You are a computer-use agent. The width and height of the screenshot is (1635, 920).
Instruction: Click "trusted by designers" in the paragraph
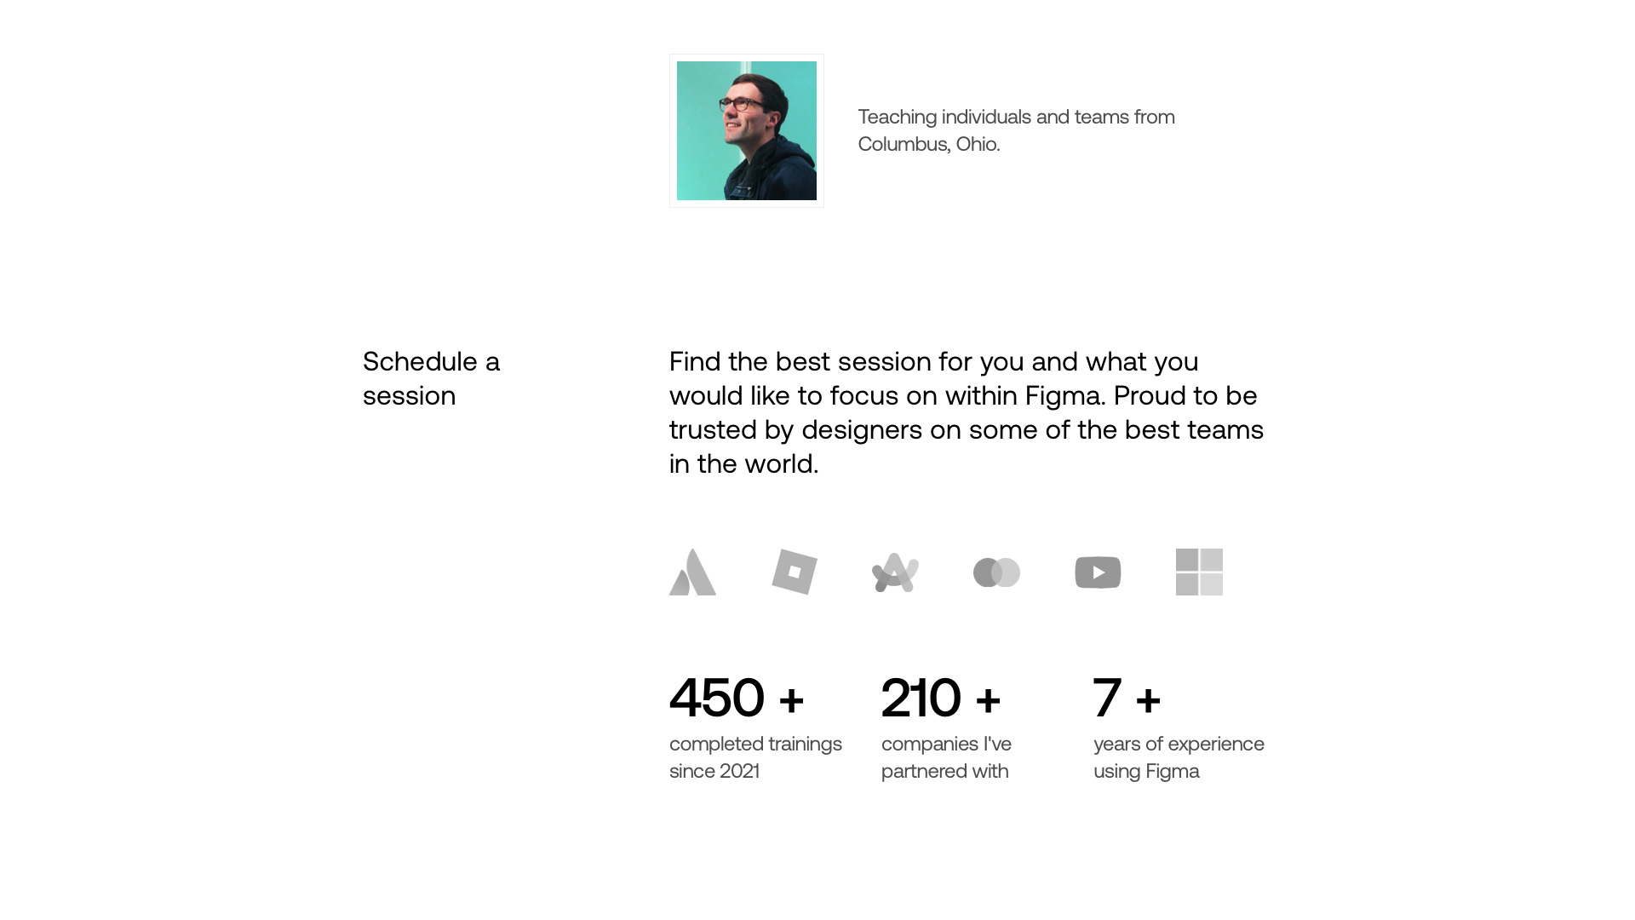795,430
